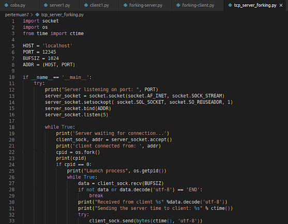Screen dimensions: 288x224
Task: Click the Python icon on forking-server.py tab
Action: coord(125,5)
